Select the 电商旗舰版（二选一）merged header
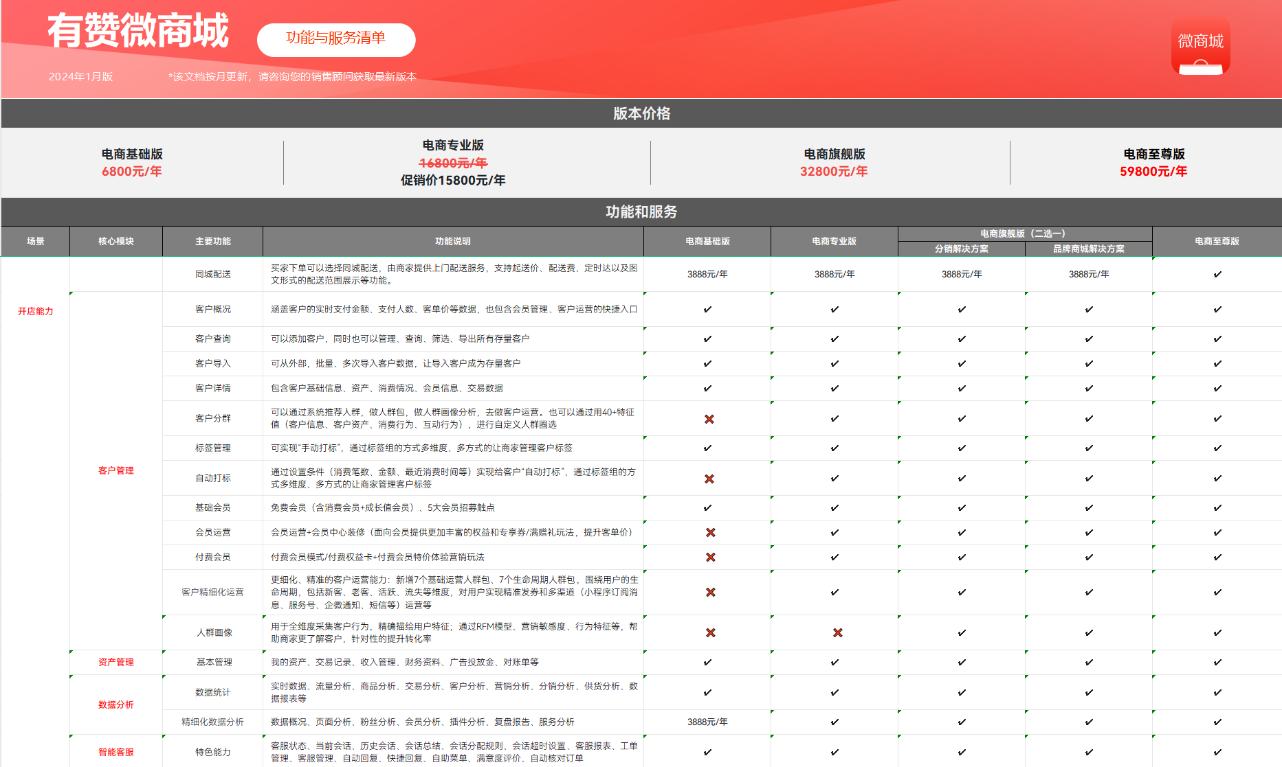 click(1025, 233)
